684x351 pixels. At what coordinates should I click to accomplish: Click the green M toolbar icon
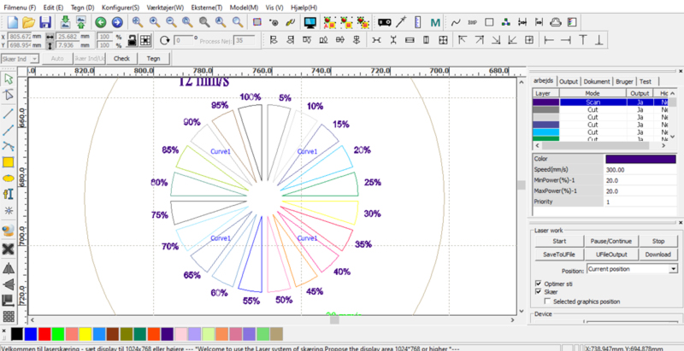pos(434,21)
